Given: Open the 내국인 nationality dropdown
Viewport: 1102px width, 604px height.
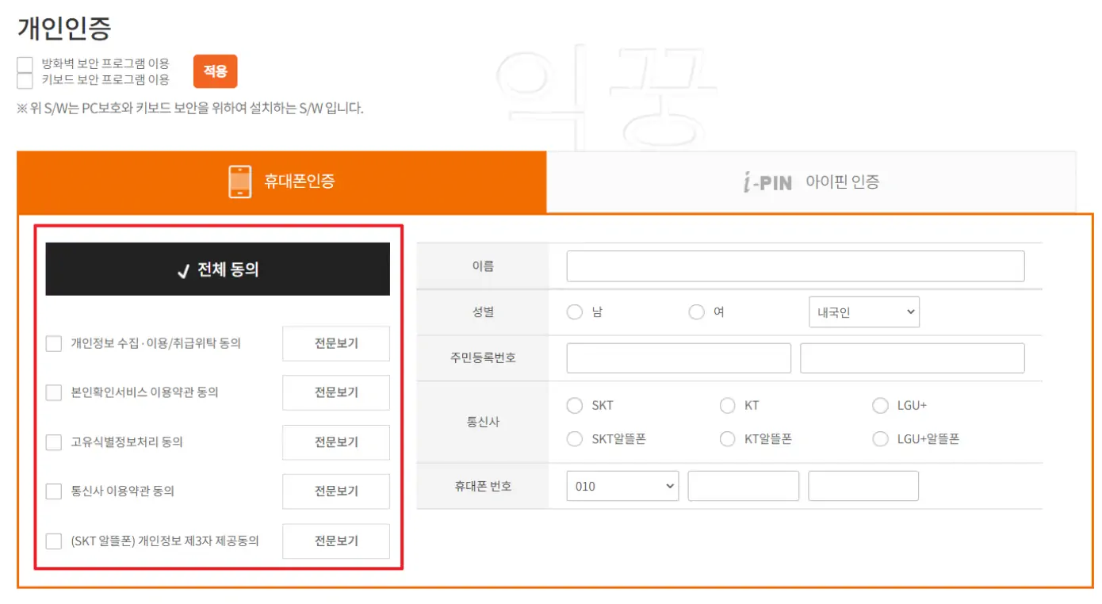Looking at the screenshot, I should [863, 312].
